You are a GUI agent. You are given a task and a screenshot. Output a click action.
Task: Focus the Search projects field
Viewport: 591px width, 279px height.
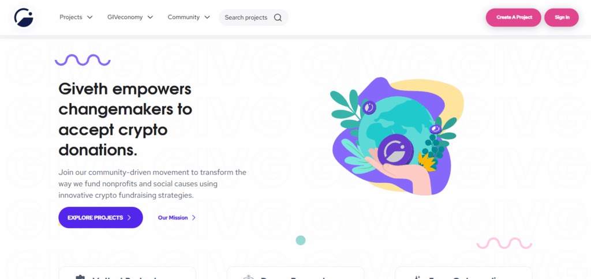point(253,18)
